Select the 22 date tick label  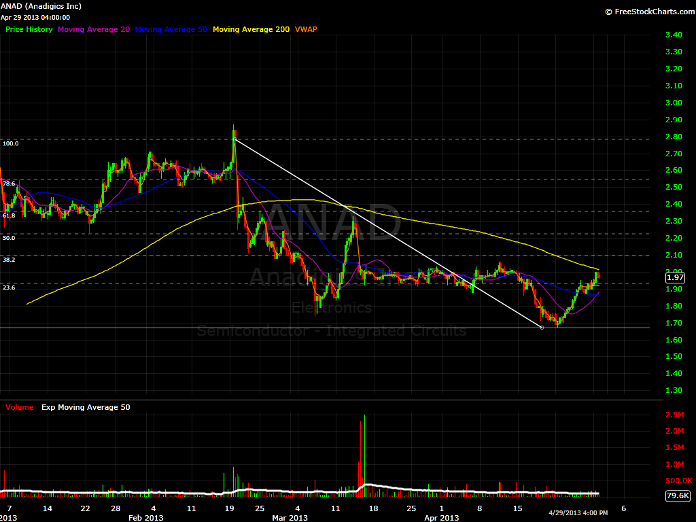(x=85, y=508)
